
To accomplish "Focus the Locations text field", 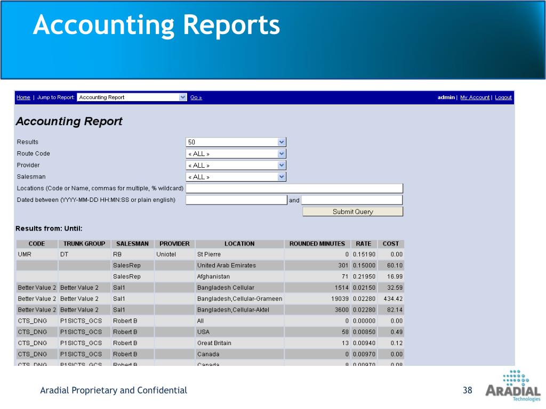I will point(294,189).
